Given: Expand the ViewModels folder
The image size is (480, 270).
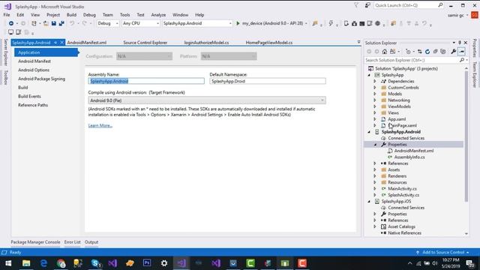Looking at the screenshot, I should [x=375, y=106].
